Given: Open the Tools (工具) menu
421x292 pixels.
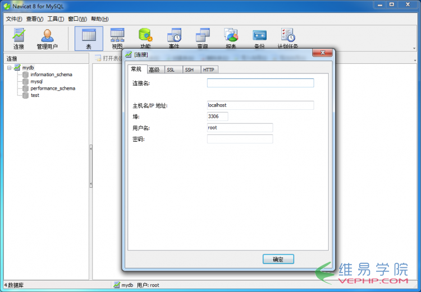Looking at the screenshot, I should (56, 19).
